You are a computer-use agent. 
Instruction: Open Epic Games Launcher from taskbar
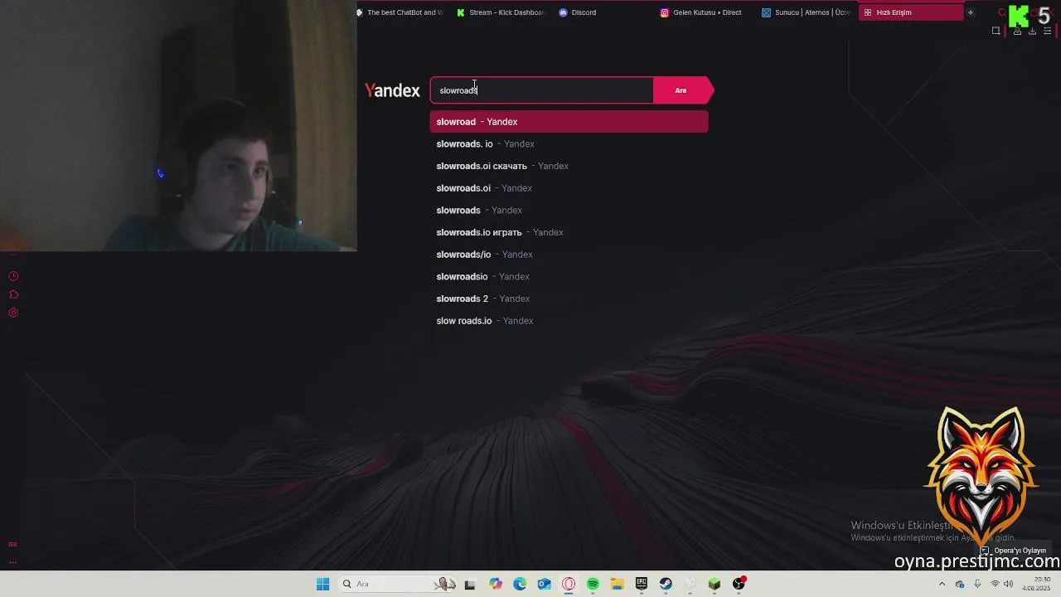click(x=642, y=584)
